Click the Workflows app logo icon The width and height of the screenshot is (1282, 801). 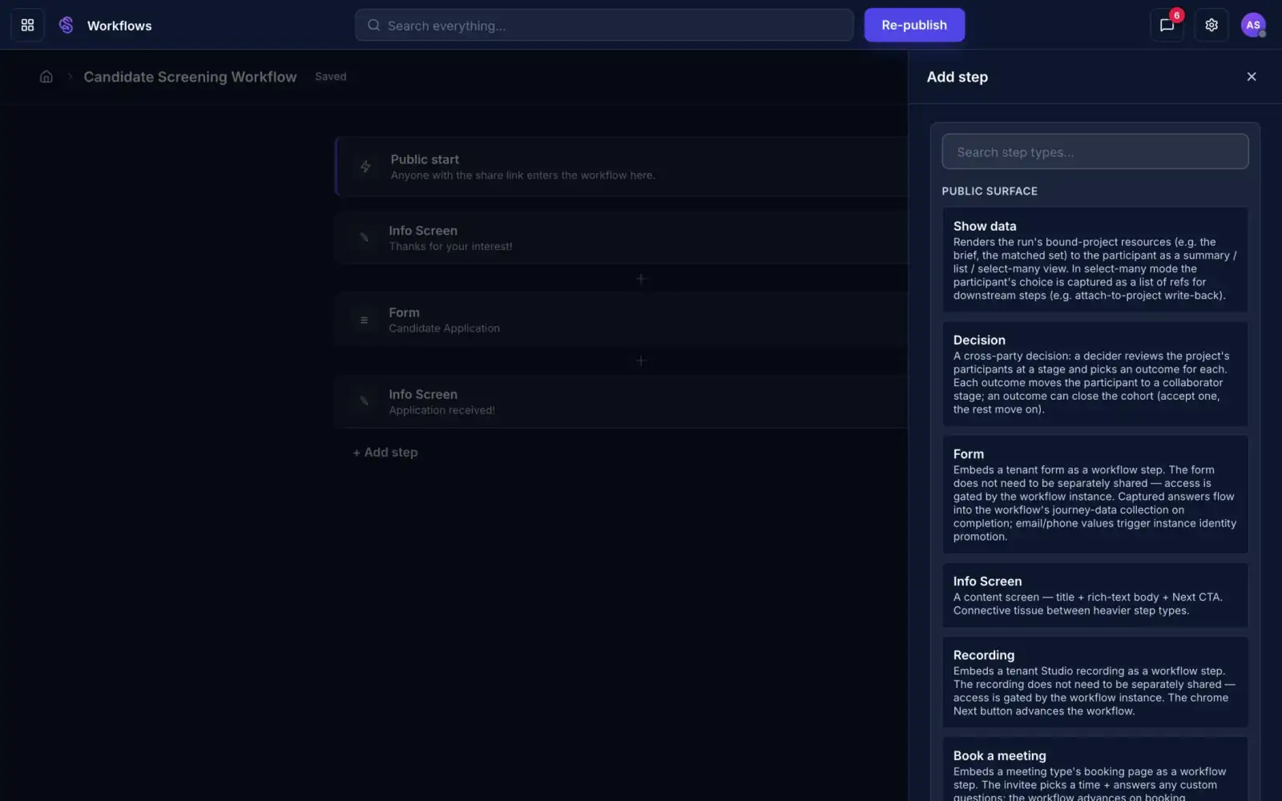(x=67, y=25)
